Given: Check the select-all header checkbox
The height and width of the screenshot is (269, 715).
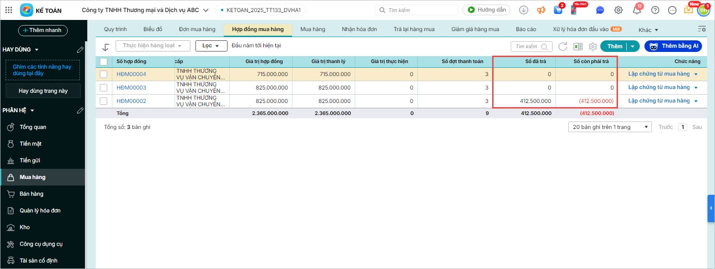Looking at the screenshot, I should [104, 61].
